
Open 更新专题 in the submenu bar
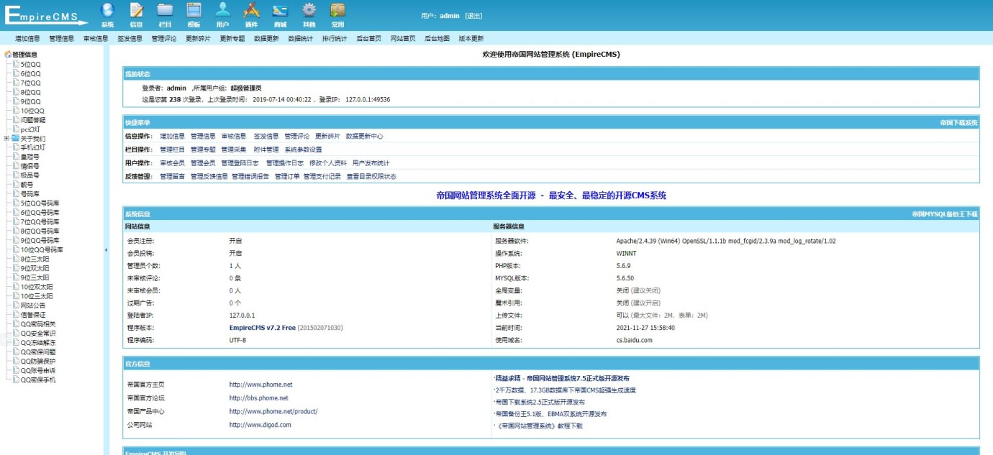click(x=232, y=39)
